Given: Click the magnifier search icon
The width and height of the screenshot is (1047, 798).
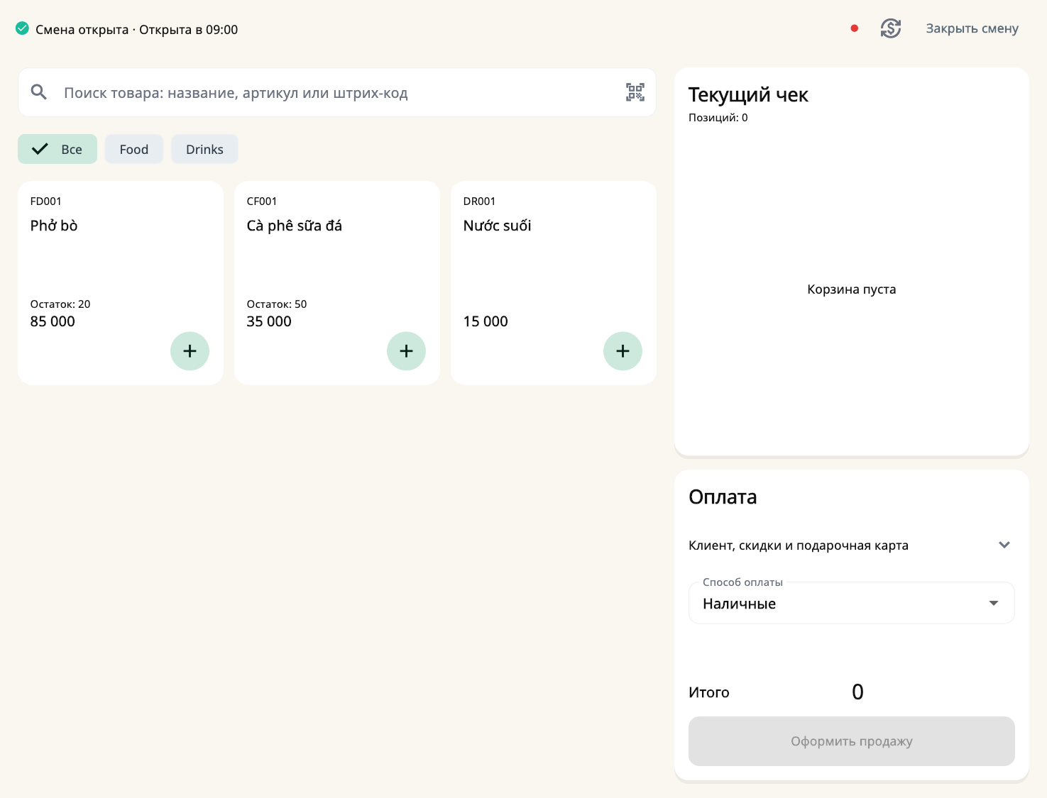Looking at the screenshot, I should pos(39,92).
